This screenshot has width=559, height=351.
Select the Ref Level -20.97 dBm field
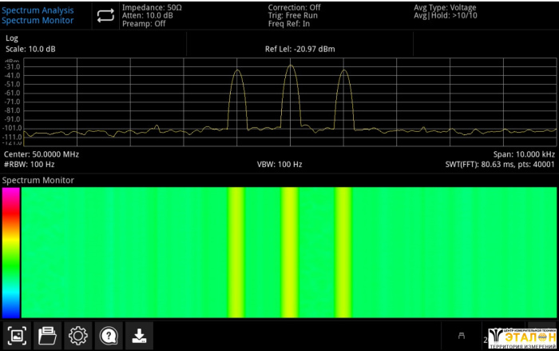299,49
